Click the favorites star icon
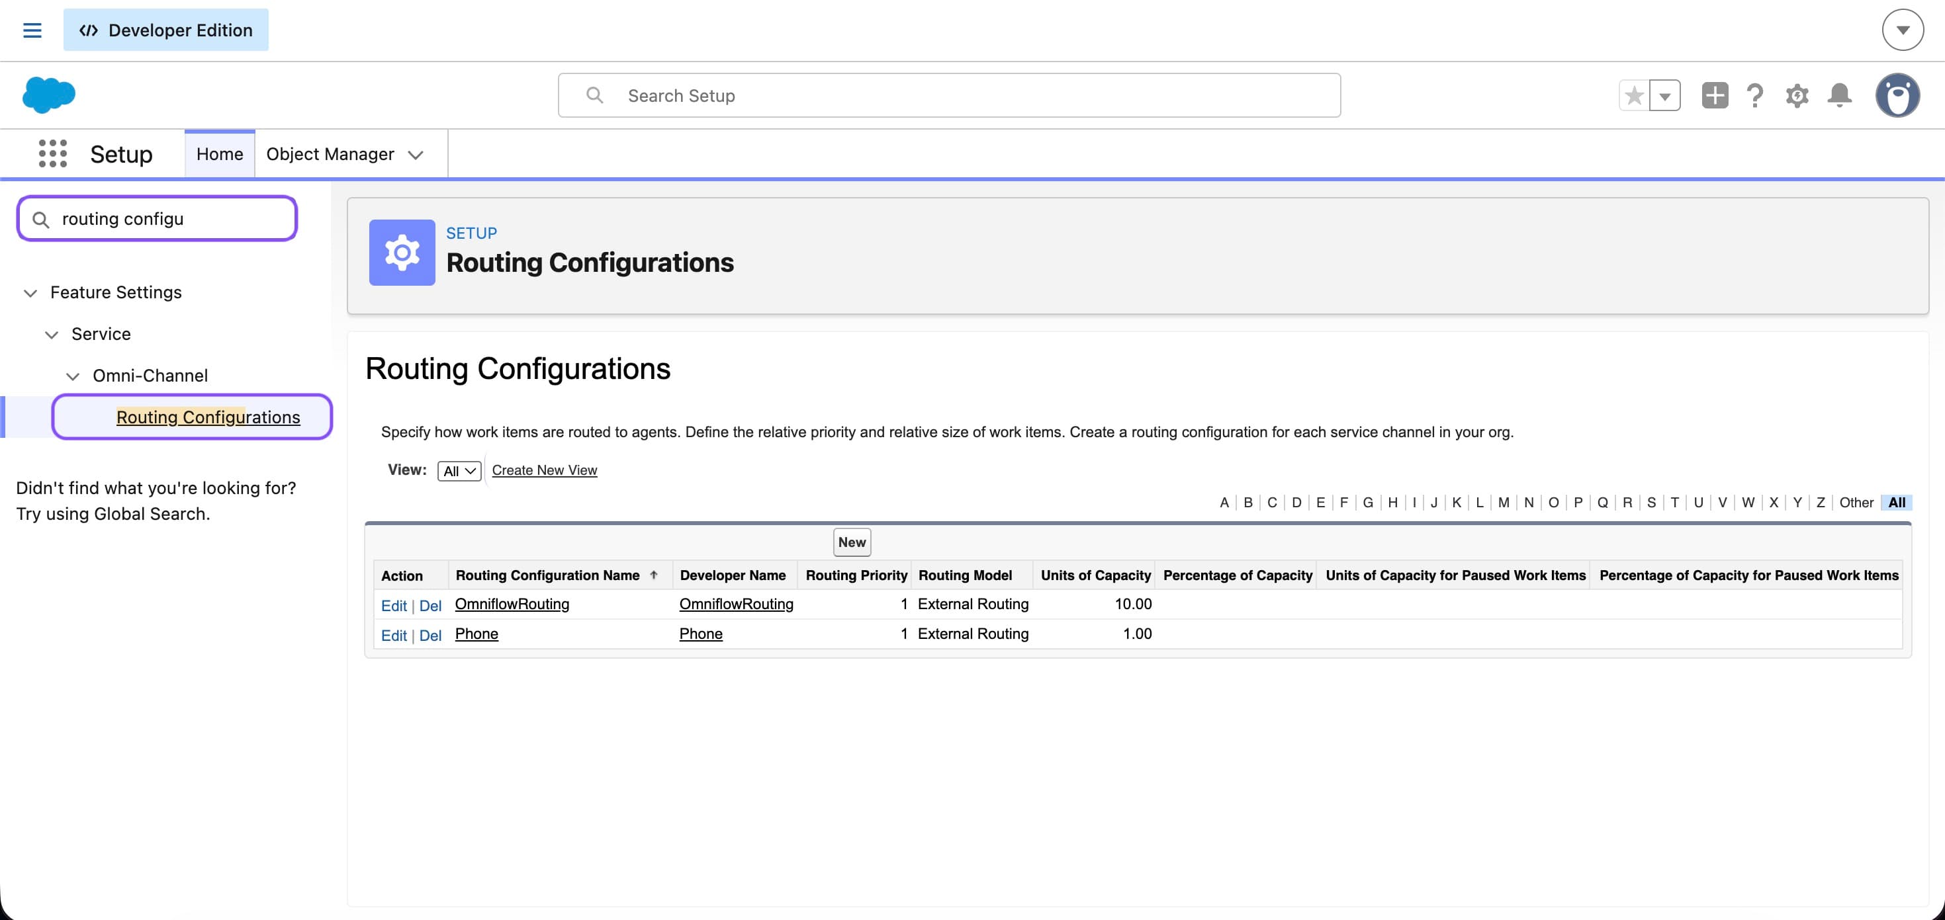The width and height of the screenshot is (1945, 920). [x=1634, y=96]
